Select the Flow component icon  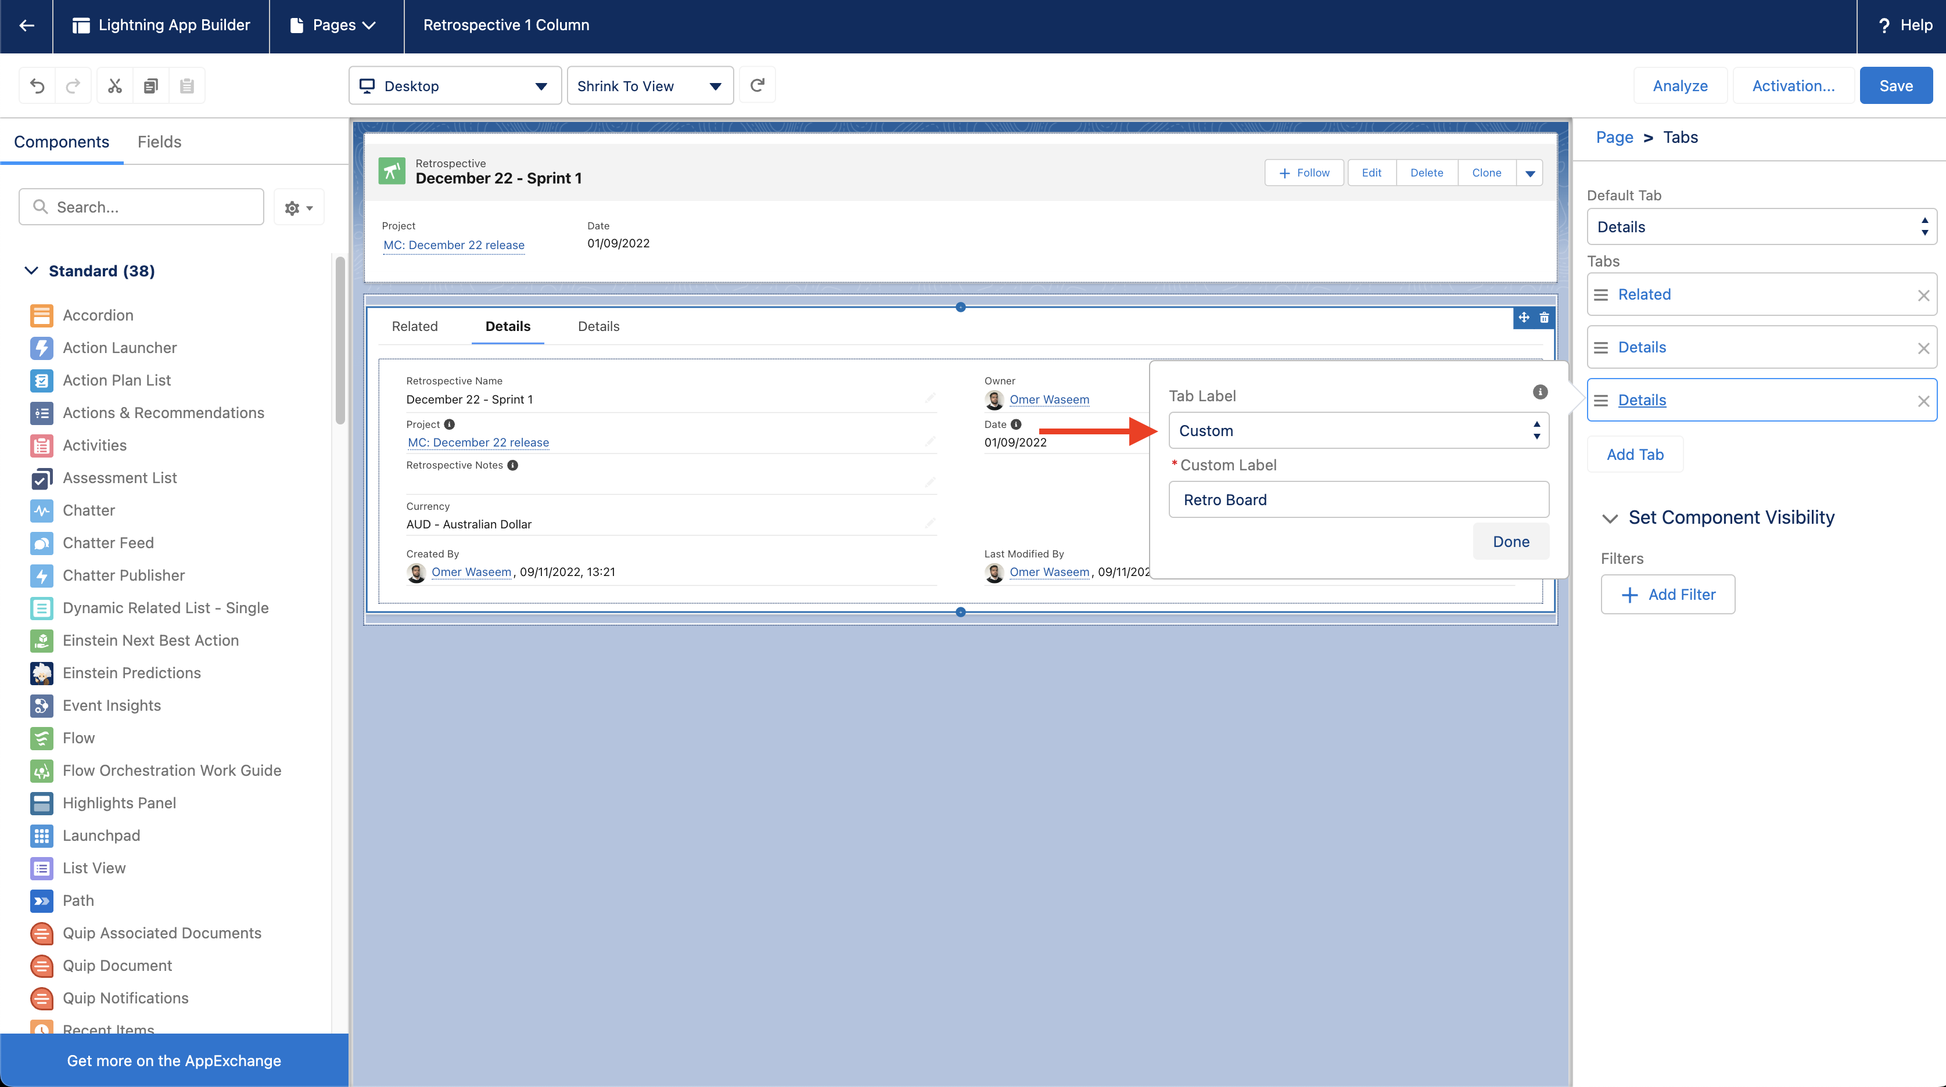tap(42, 737)
